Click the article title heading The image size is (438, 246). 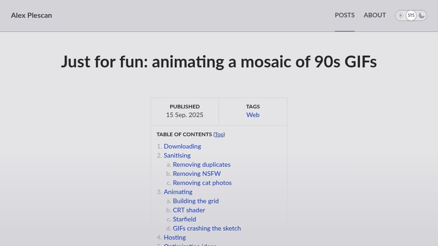pos(219,62)
